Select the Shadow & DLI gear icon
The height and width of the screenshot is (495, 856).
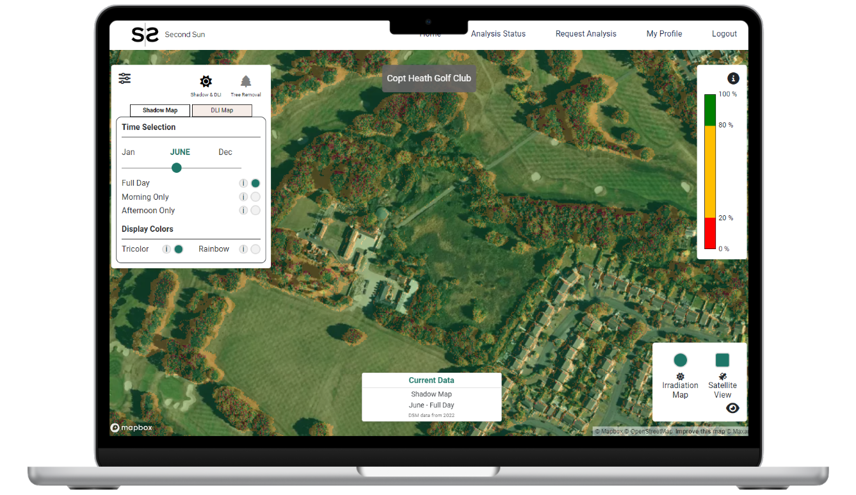[x=206, y=81]
